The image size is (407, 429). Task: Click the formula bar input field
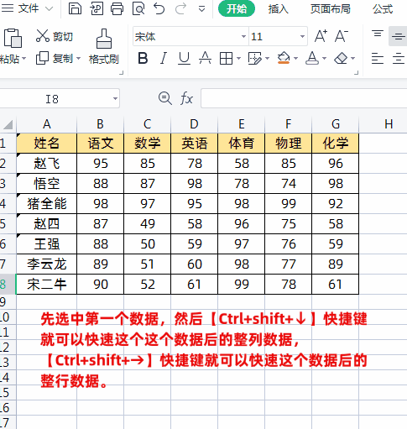point(304,98)
